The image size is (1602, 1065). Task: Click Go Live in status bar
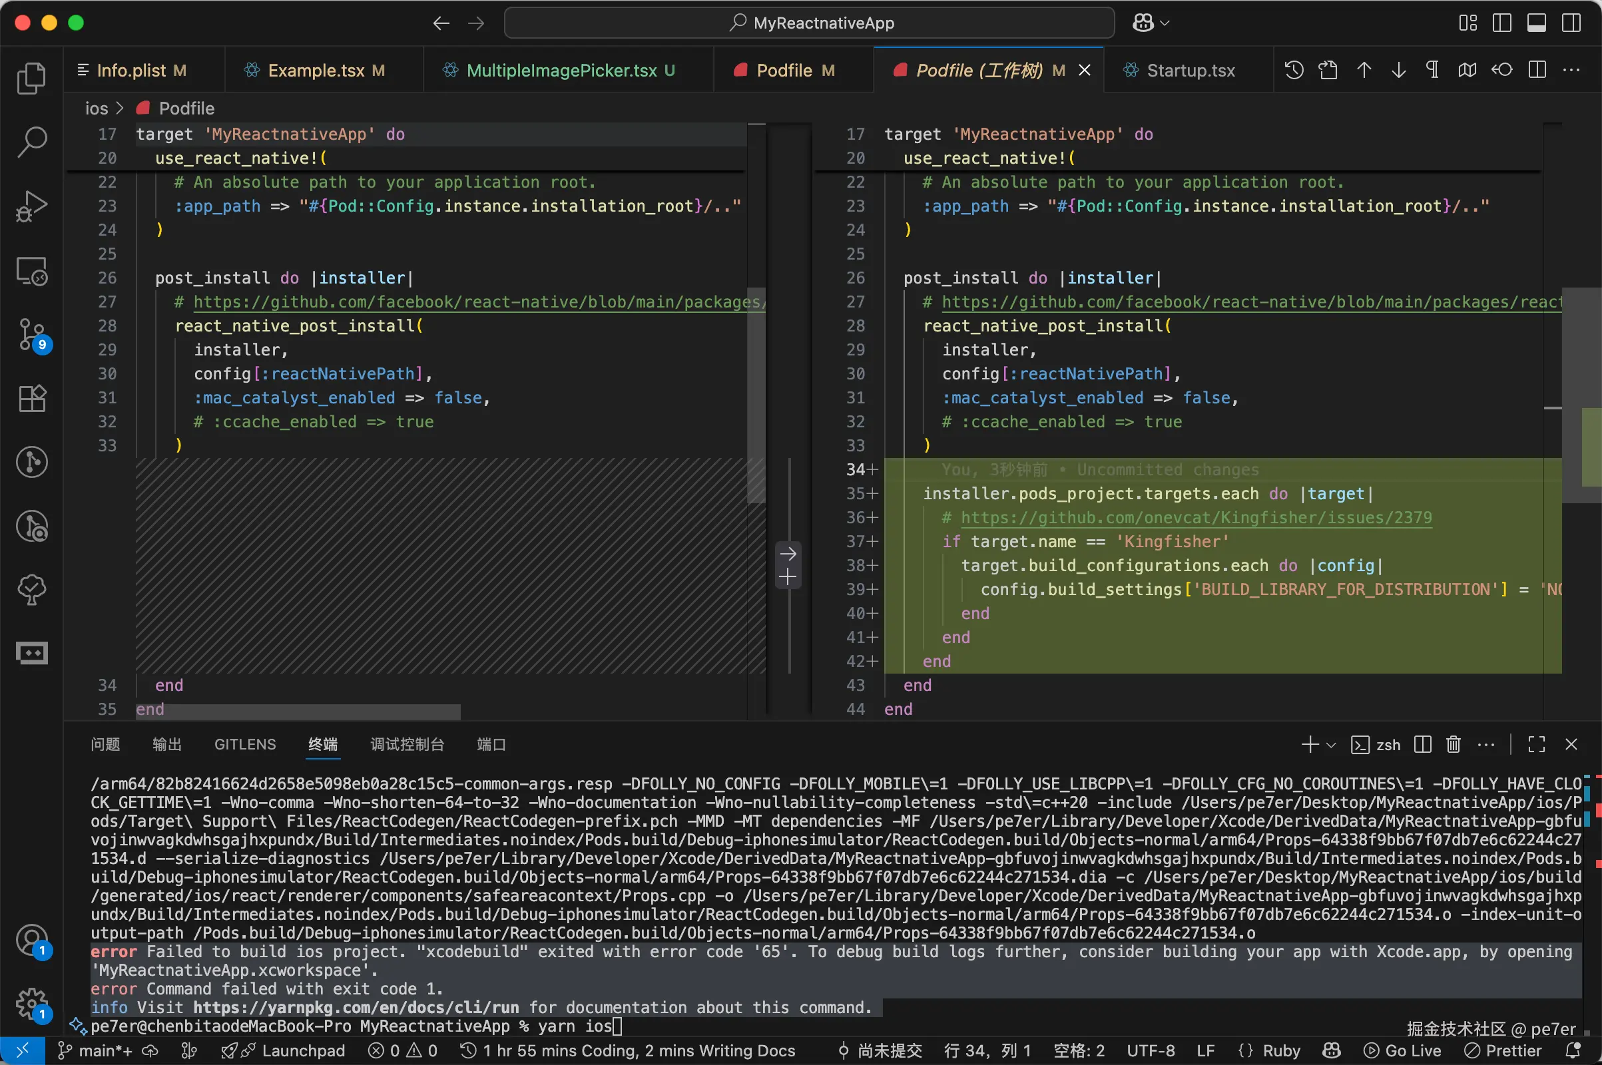point(1404,1051)
